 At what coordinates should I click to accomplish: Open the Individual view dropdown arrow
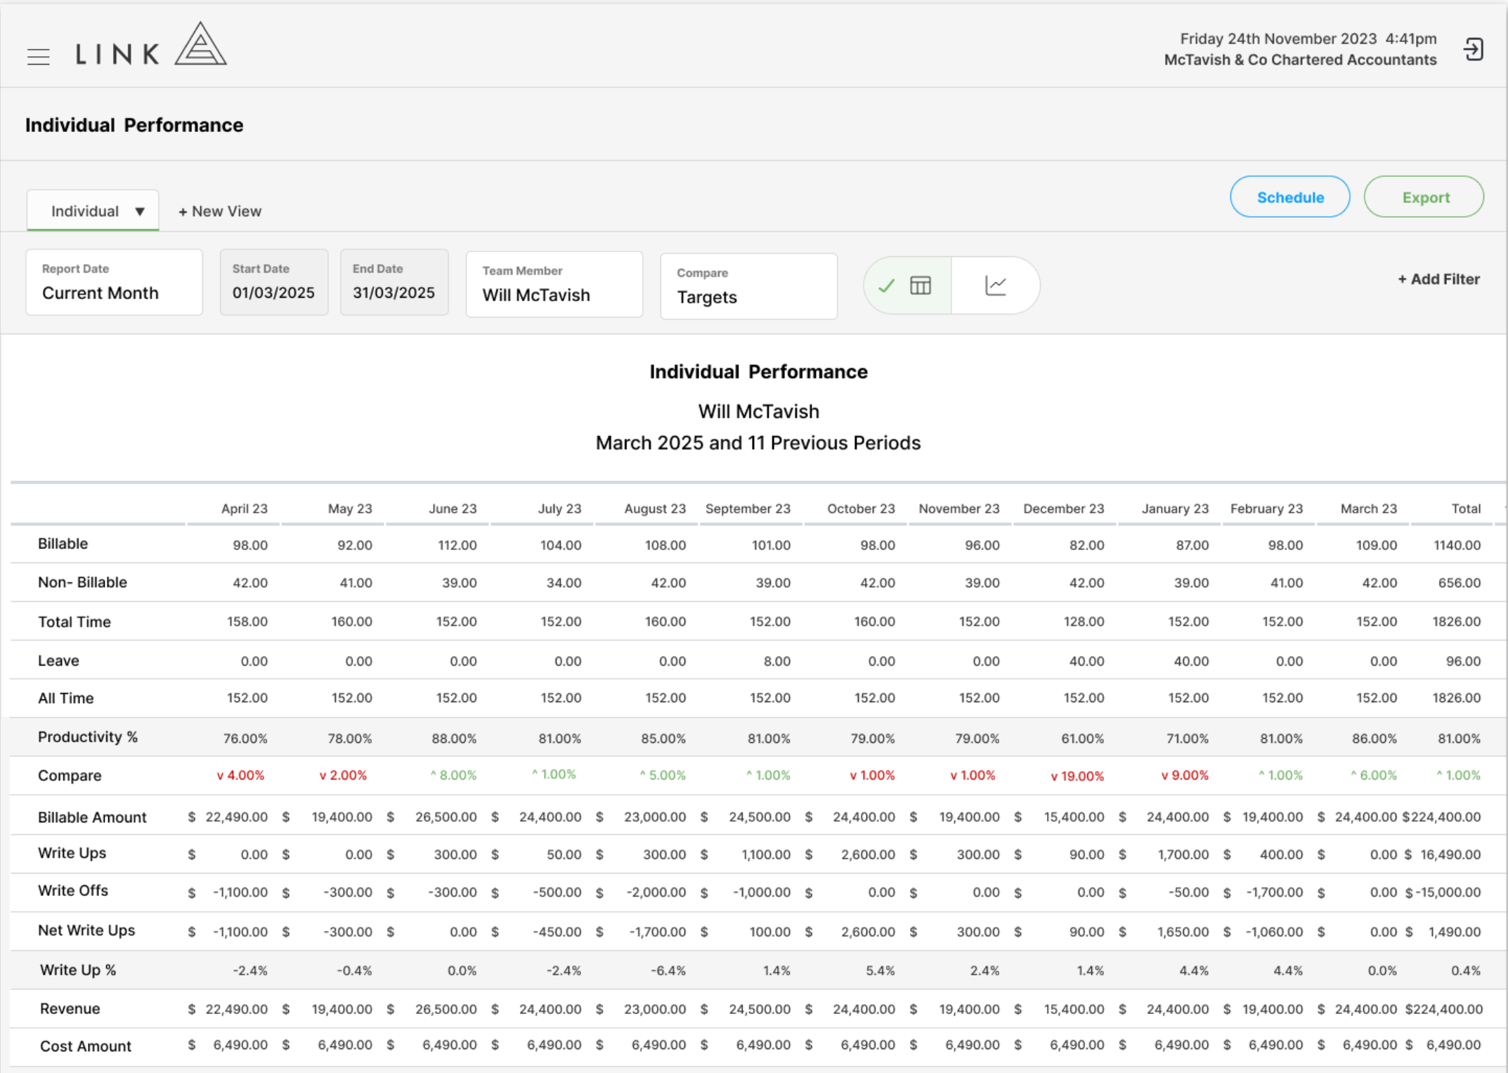click(x=140, y=211)
